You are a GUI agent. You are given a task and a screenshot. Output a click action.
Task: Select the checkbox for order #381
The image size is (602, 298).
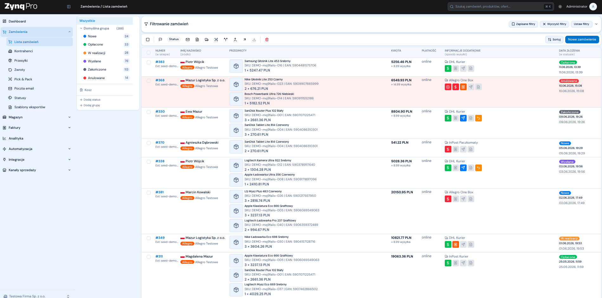(x=149, y=193)
